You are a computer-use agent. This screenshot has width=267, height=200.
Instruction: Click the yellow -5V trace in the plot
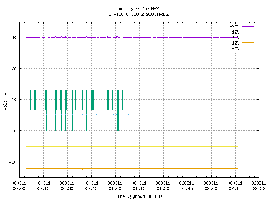[132, 146]
